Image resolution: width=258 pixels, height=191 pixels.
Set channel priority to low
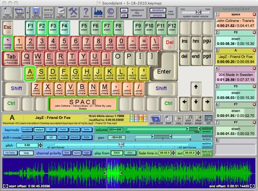click(67, 153)
